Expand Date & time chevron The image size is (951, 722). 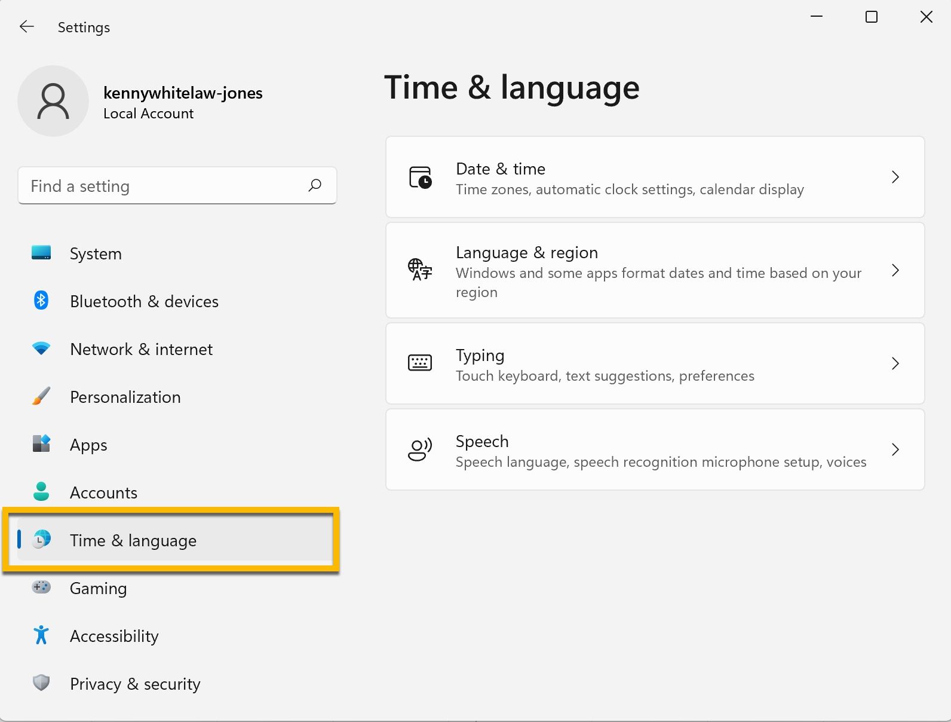coord(895,177)
